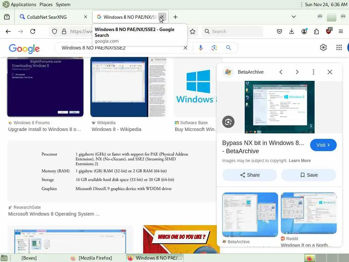The height and width of the screenshot is (262, 349).
Task: Open a new tab with the plus button
Action: (x=176, y=17)
